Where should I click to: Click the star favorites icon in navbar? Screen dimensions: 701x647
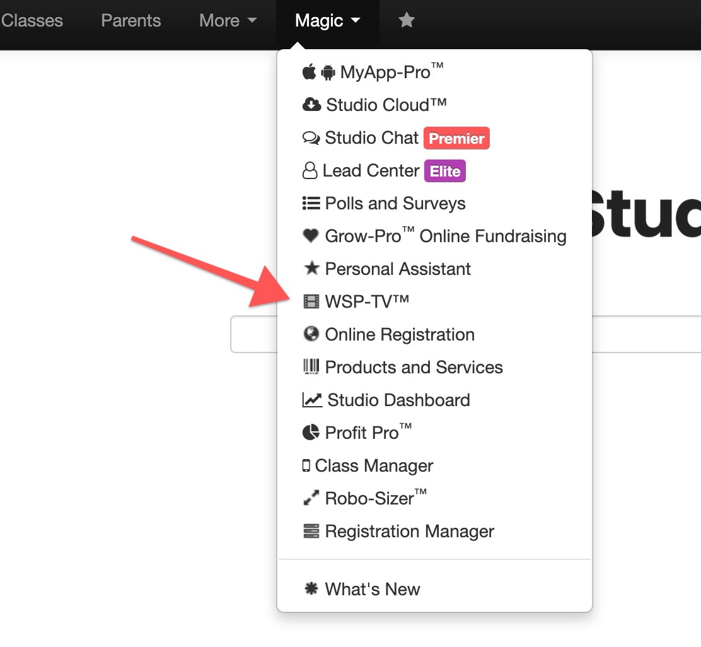click(407, 20)
